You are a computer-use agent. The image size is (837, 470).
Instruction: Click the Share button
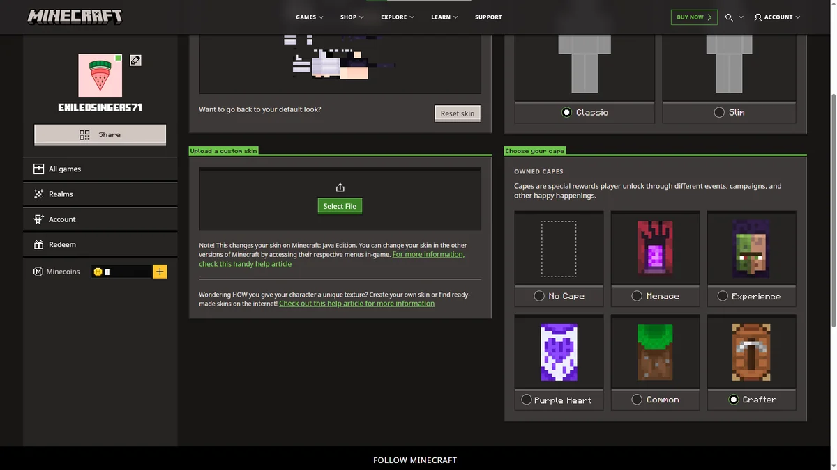[x=100, y=135]
